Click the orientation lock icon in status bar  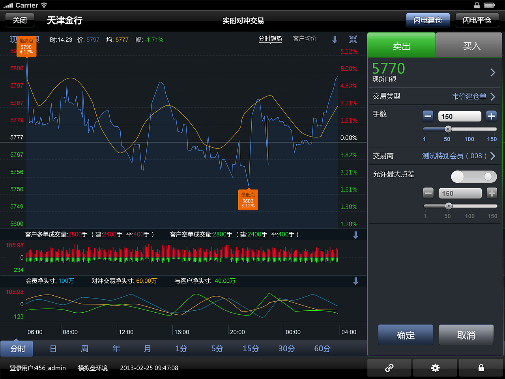coord(477,5)
